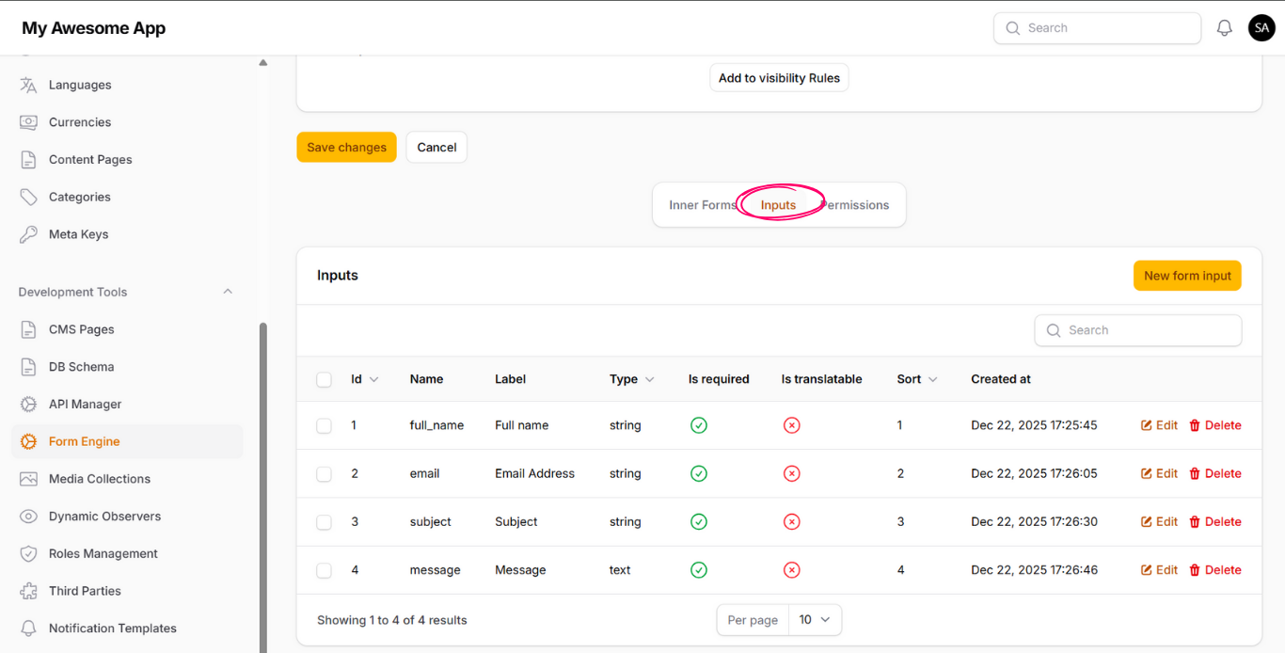Screen dimensions: 1285x653
Task: Switch to the Inner Forms tab
Action: [701, 205]
